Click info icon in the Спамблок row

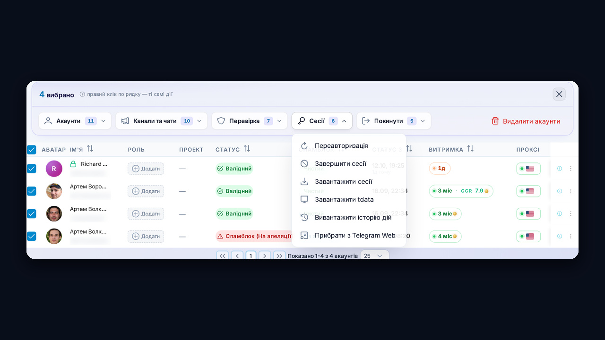click(560, 236)
